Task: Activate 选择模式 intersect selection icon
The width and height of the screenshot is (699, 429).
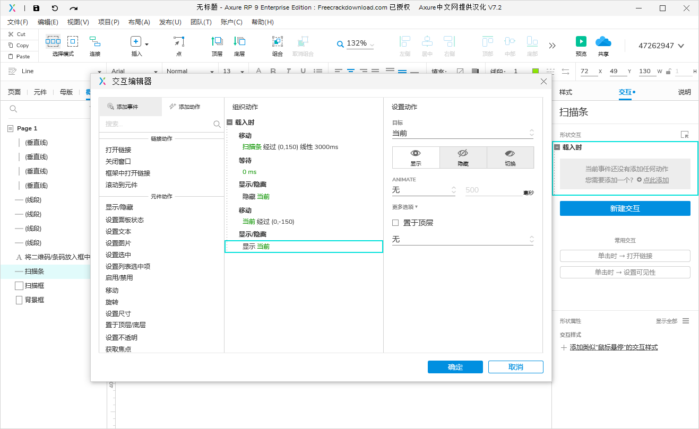Action: [53, 41]
